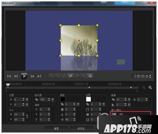Image resolution: width=158 pixels, height=134 pixels.
Task: Click the mirror distance arrows icon
Action: click(134, 100)
